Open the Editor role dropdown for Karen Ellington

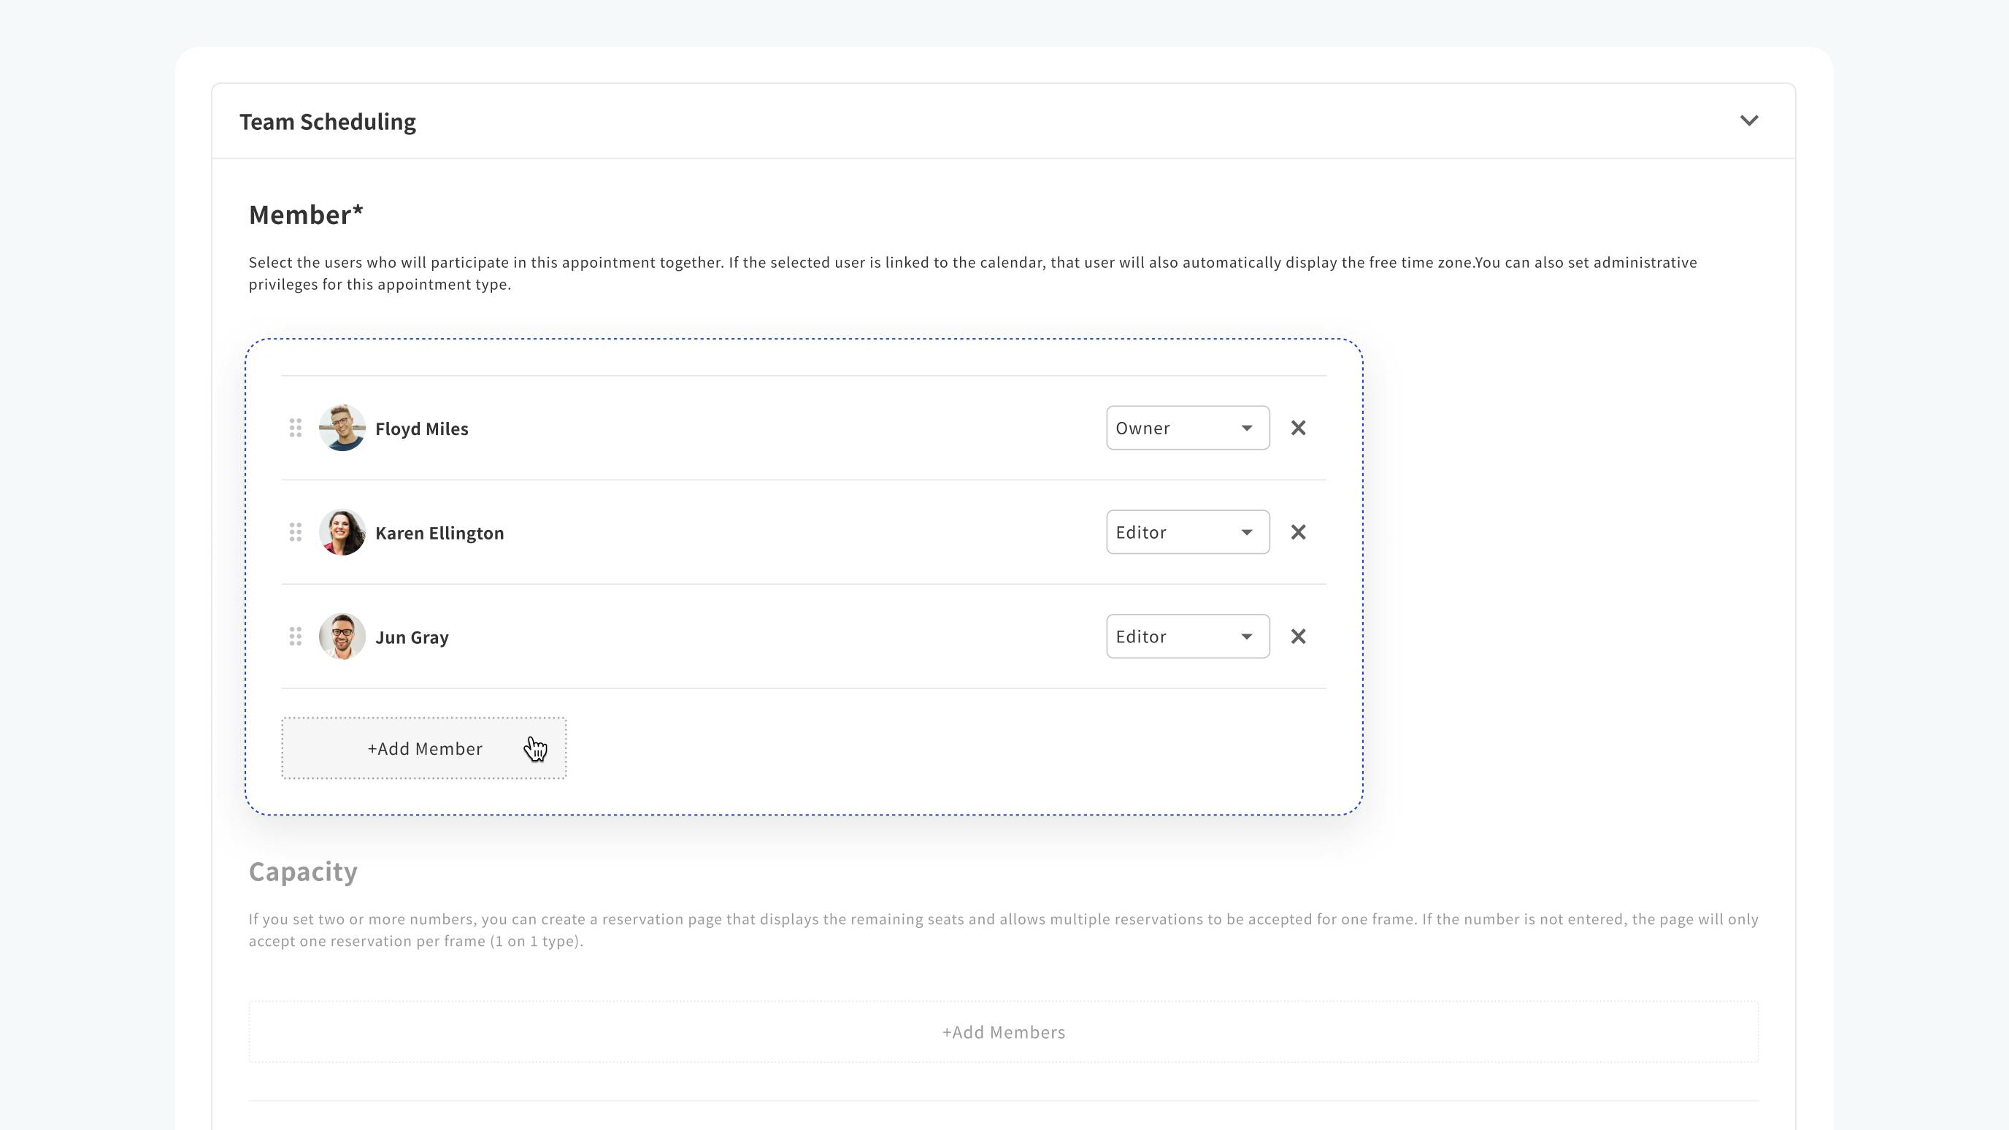coord(1188,533)
